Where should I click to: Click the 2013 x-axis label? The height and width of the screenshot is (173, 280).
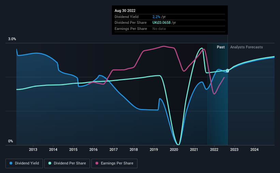coord(33,150)
